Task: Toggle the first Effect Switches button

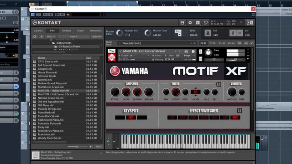Action: (172, 118)
